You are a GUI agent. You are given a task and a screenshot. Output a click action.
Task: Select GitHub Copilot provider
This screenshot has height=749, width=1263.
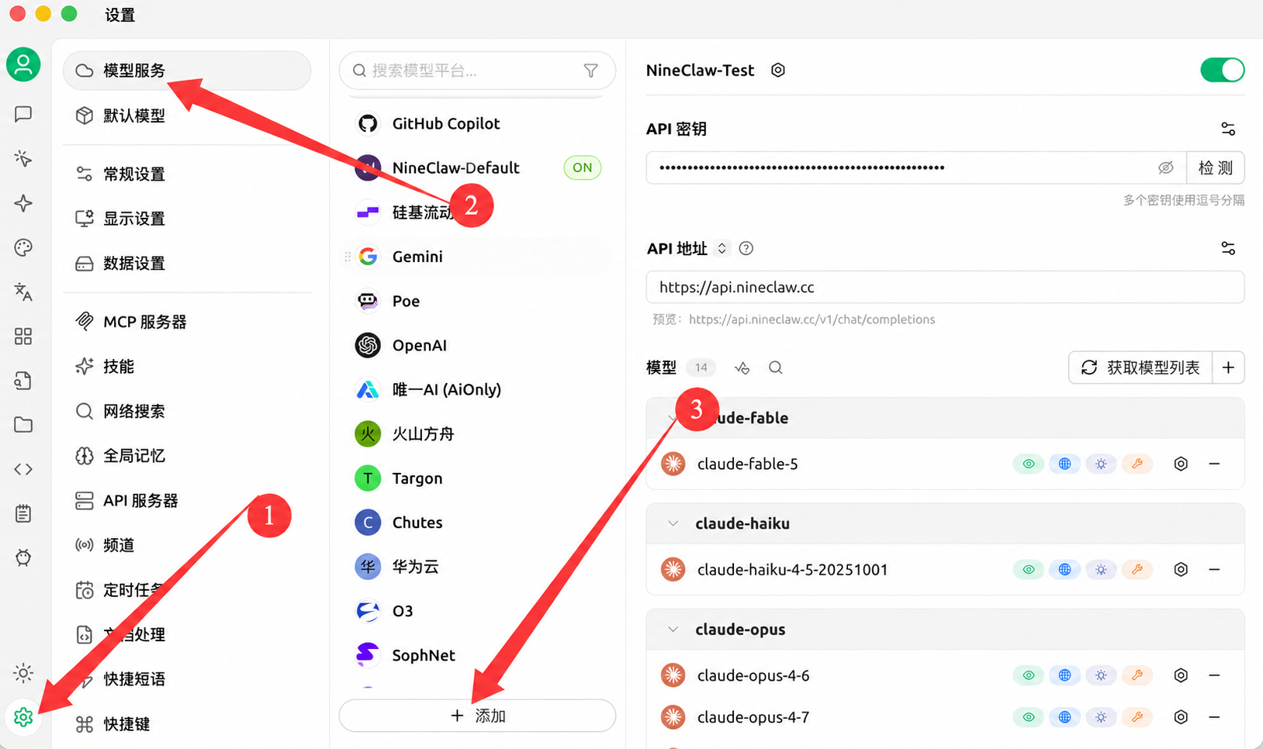pyautogui.click(x=477, y=123)
